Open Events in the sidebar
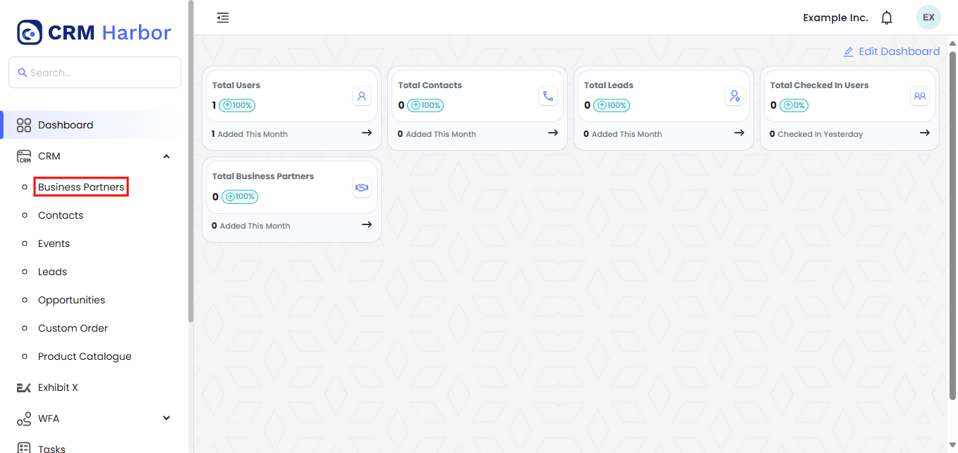The height and width of the screenshot is (453, 958). [54, 243]
